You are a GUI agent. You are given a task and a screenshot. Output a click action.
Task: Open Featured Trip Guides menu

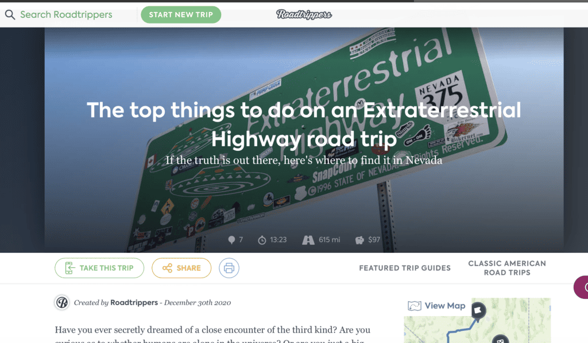click(405, 268)
